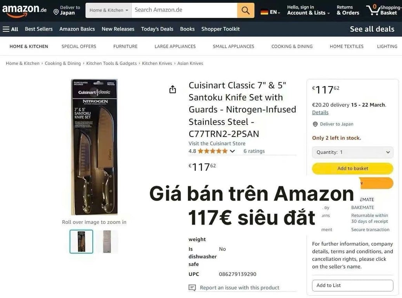
Task: Open Today's Deals in navigation bar
Action: [x=157, y=29]
